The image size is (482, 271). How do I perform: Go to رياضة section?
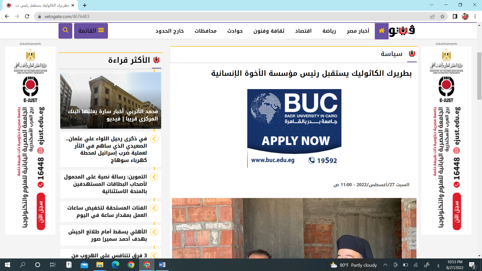329,31
